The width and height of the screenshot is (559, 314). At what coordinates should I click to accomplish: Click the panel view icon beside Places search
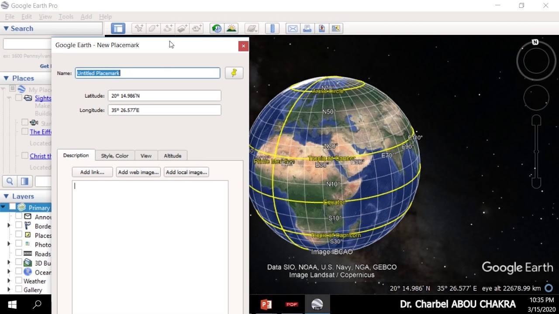point(25,181)
